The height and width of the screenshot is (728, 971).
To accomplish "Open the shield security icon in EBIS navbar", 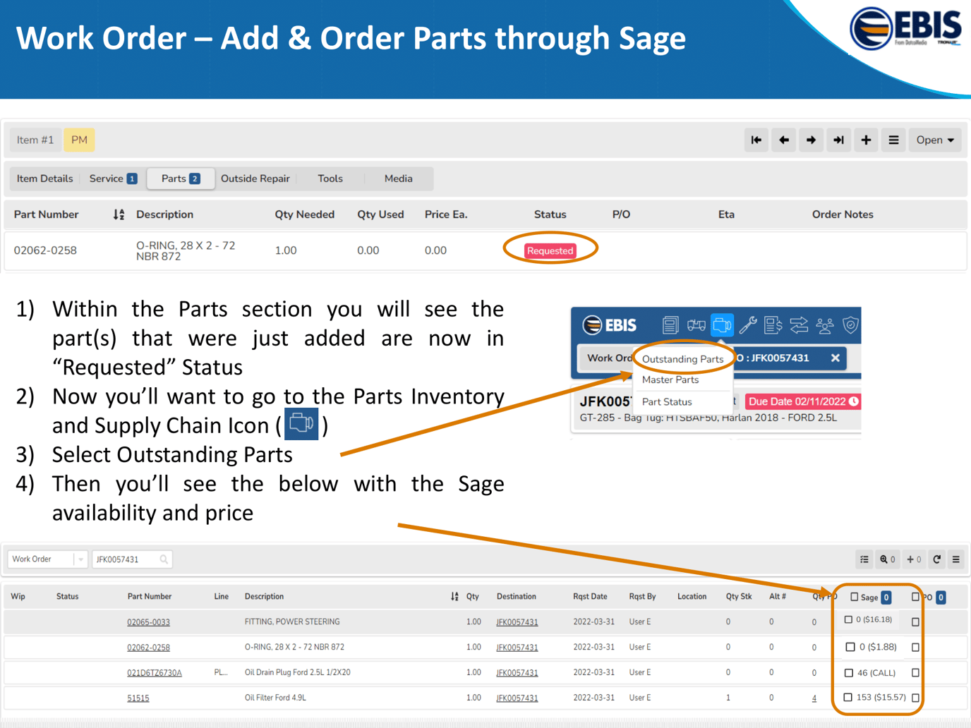I will tap(850, 325).
